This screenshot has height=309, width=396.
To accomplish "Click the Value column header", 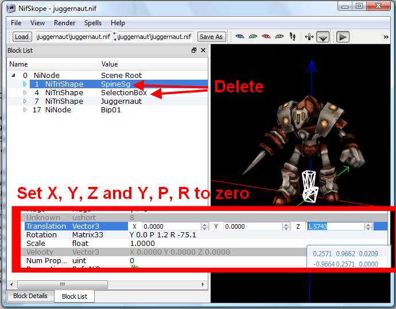I will pyautogui.click(x=154, y=64).
